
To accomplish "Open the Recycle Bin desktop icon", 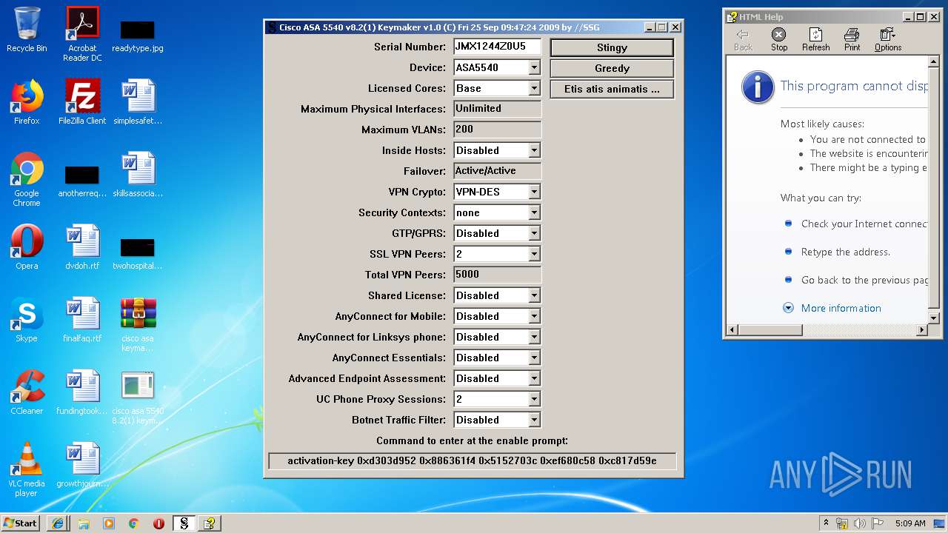I will click(27, 30).
